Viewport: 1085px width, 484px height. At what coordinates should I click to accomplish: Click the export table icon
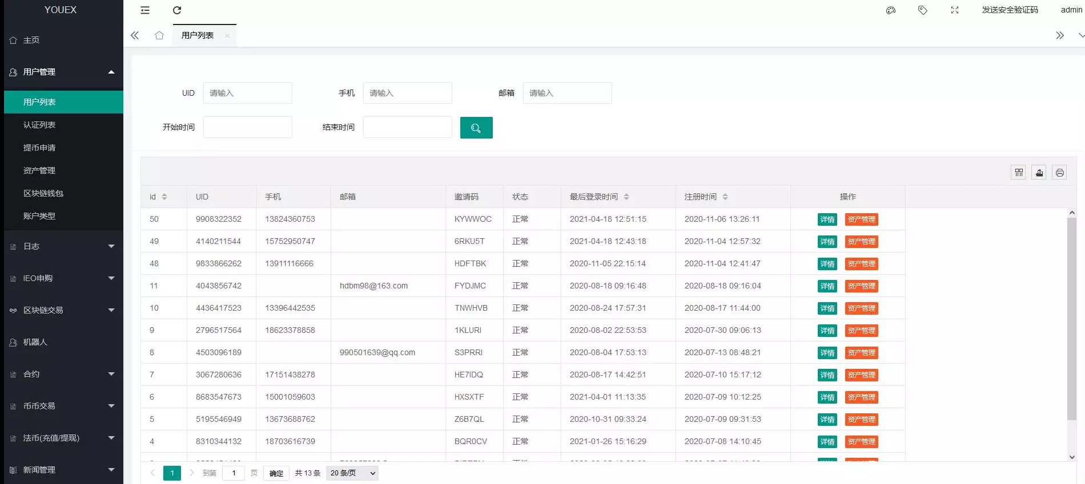point(1039,172)
